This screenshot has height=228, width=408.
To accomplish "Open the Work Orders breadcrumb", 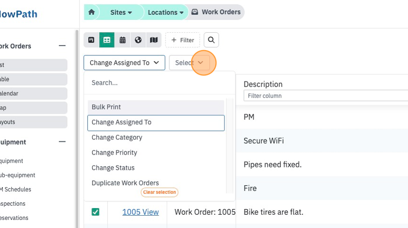I will (x=216, y=12).
